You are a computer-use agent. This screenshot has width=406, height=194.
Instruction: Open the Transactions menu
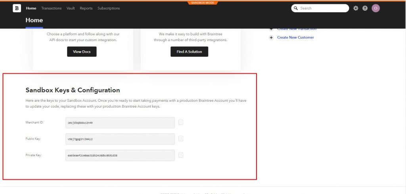pyautogui.click(x=51, y=8)
